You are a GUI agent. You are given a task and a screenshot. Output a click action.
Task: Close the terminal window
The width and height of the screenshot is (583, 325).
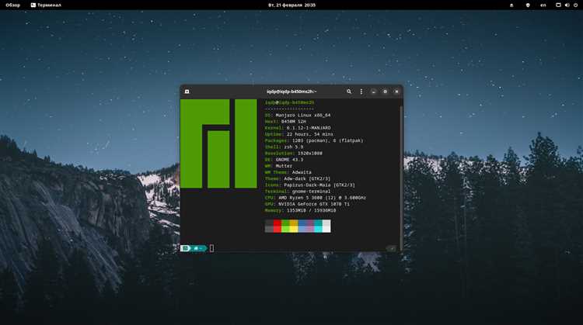(x=396, y=92)
